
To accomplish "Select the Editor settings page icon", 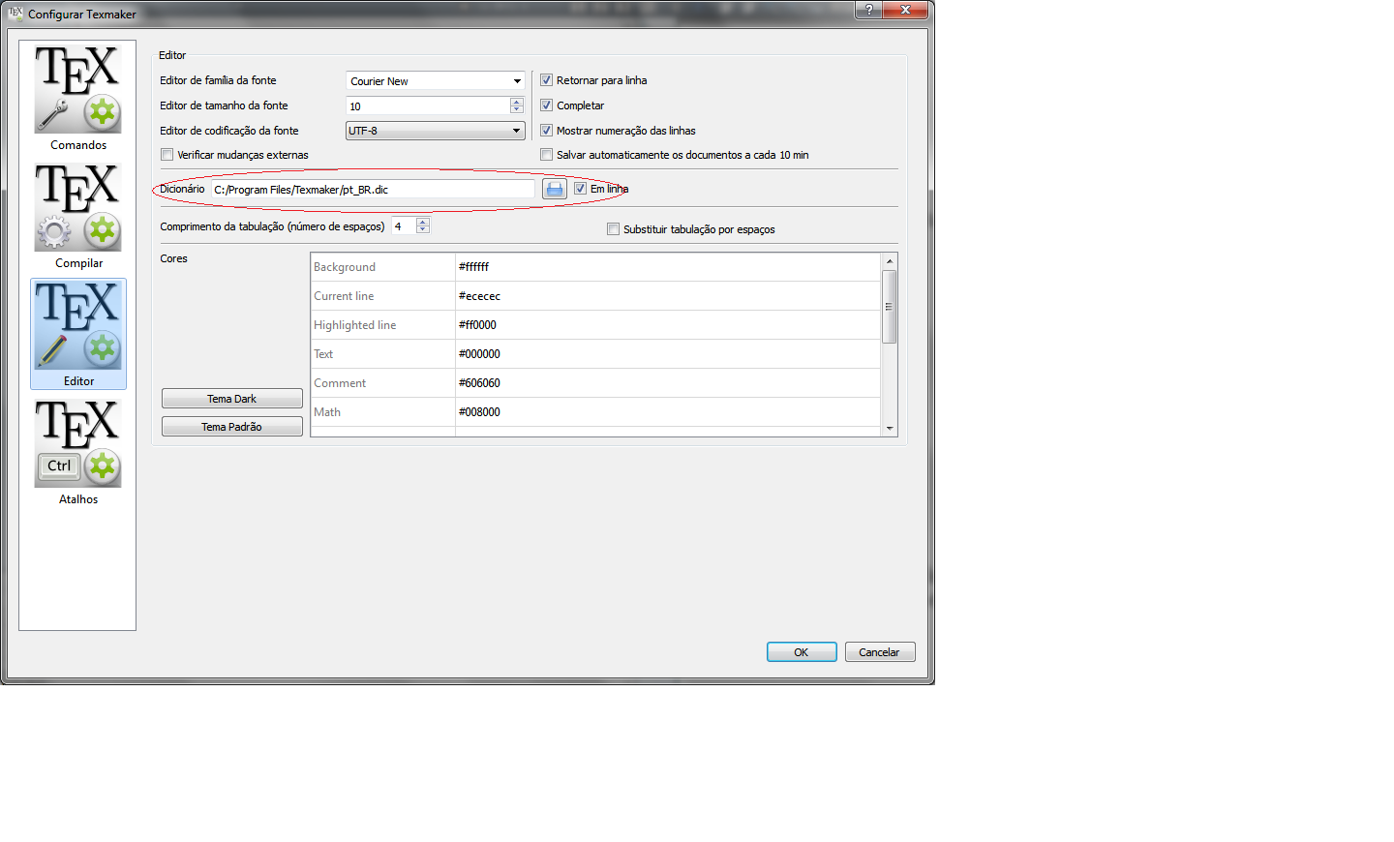I will coord(78,334).
